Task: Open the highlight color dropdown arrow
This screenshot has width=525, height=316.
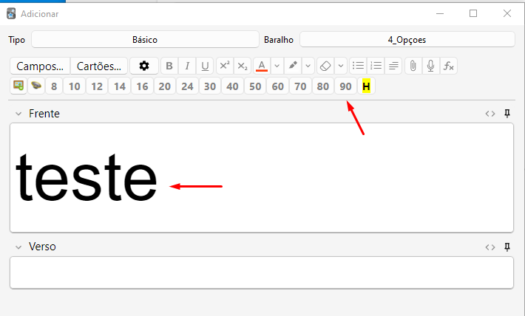Action: point(308,66)
